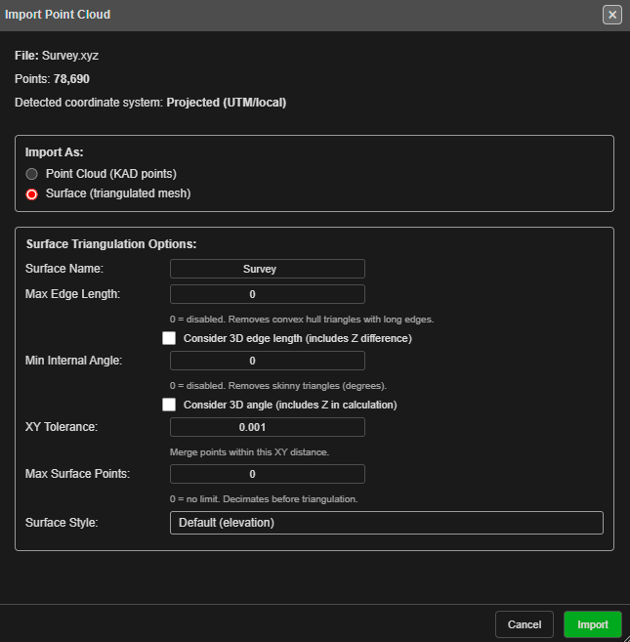Viewport: 630px width, 642px height.
Task: Click the Import As heading
Action: tap(55, 152)
